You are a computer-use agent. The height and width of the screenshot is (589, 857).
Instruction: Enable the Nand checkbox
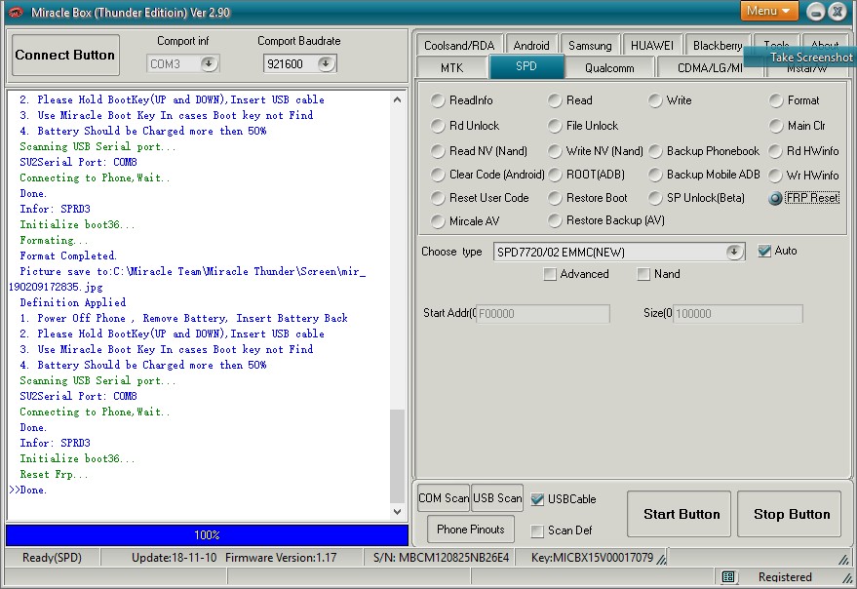pos(643,274)
